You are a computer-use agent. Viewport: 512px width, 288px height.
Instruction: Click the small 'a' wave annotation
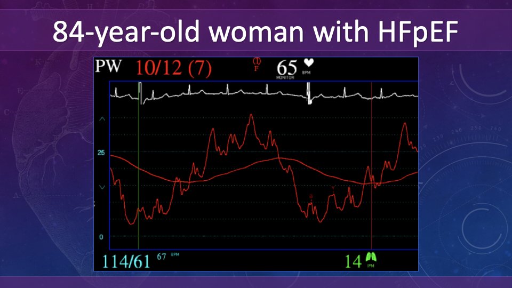[x=311, y=196]
